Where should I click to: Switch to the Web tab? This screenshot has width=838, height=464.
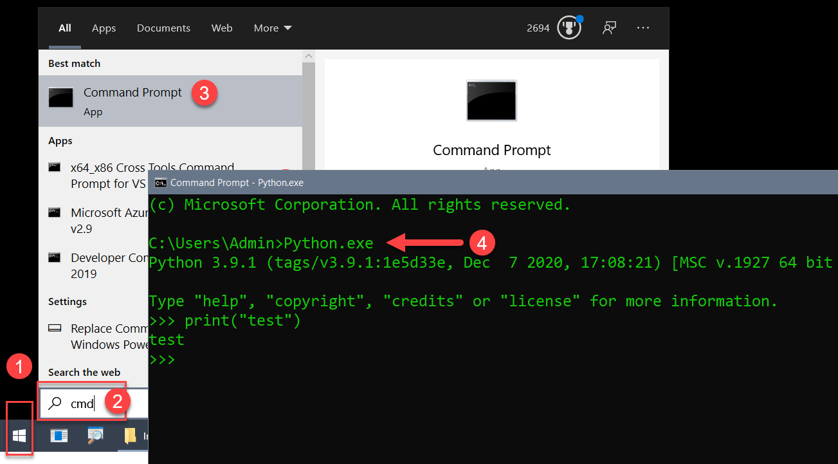[x=222, y=28]
